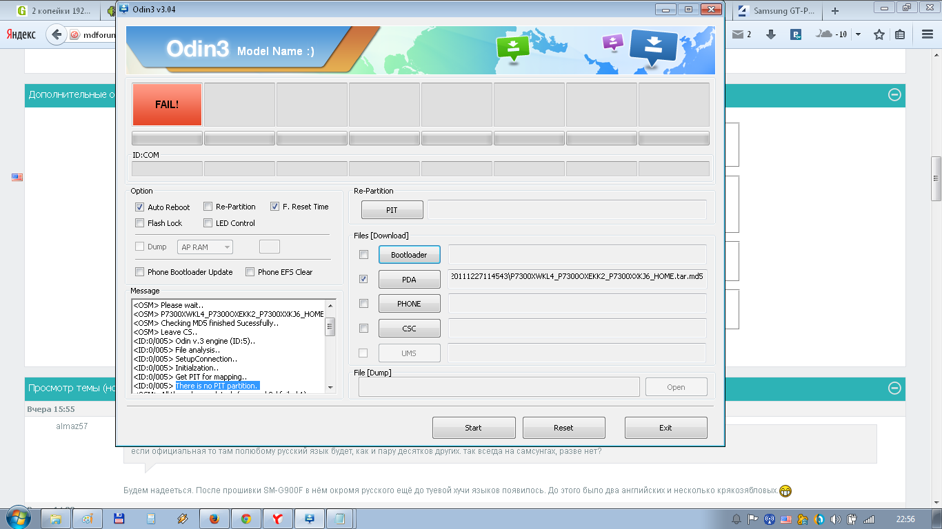Screen dimensions: 942x529
Task: Click 'Get PIT for mapping..' log line
Action: coord(190,377)
